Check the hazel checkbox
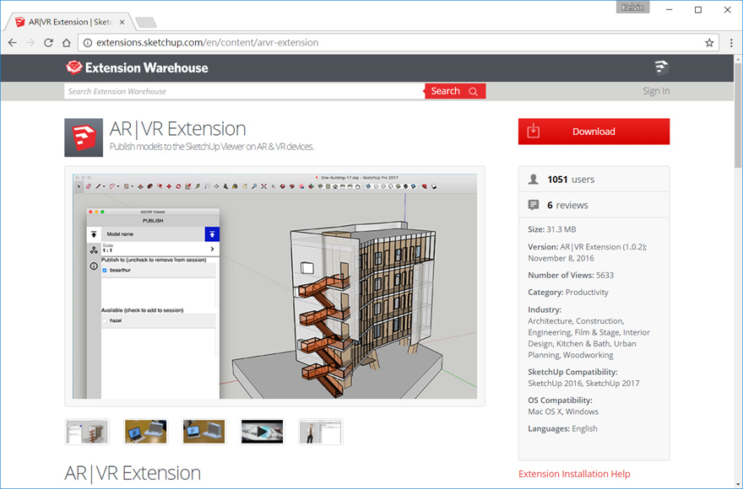The image size is (743, 489). point(105,321)
